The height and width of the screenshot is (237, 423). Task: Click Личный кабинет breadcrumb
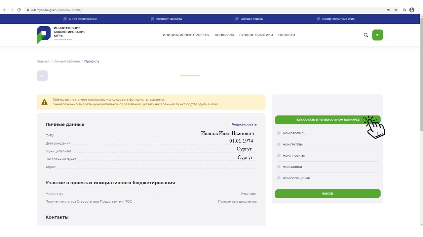click(67, 61)
